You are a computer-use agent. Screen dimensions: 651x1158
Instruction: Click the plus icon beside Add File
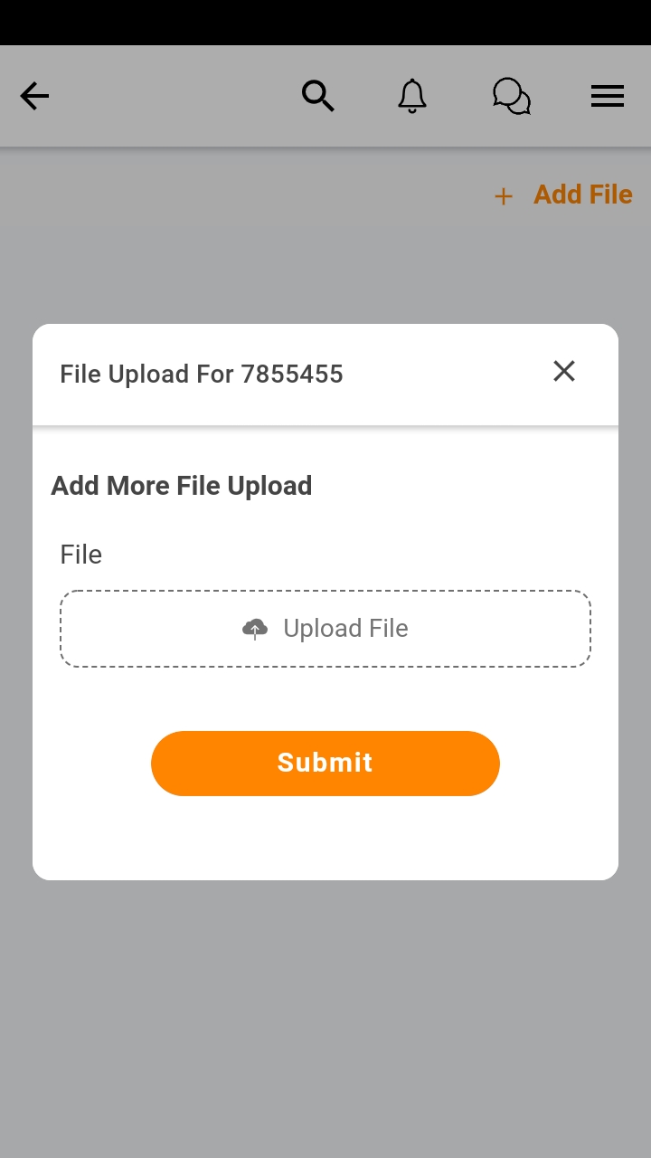pyautogui.click(x=504, y=196)
